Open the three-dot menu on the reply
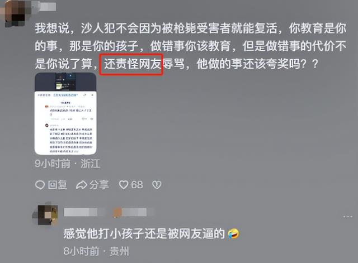Image resolution: width=358 pixels, height=263 pixels. [347, 217]
